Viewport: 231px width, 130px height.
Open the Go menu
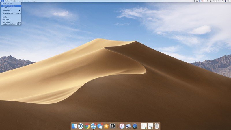coord(23,1)
